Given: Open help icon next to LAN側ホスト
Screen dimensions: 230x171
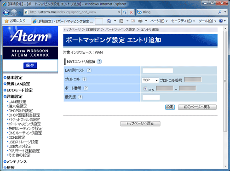Looking at the screenshot, I should point(89,70).
